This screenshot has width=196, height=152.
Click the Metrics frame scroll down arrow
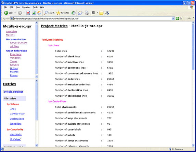[x=37, y=145]
